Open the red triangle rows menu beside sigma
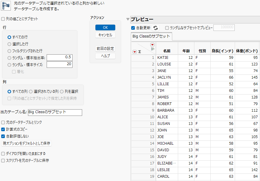This screenshot has height=181, width=260. (135, 52)
